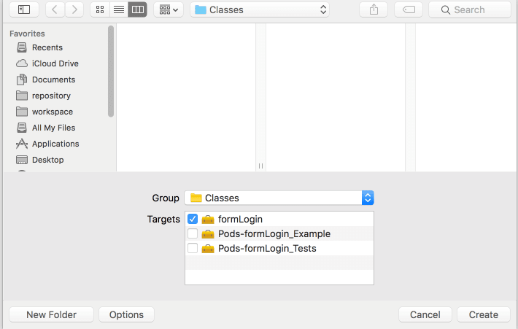
Task: Click the Edit Tags toolbar button
Action: coord(409,9)
